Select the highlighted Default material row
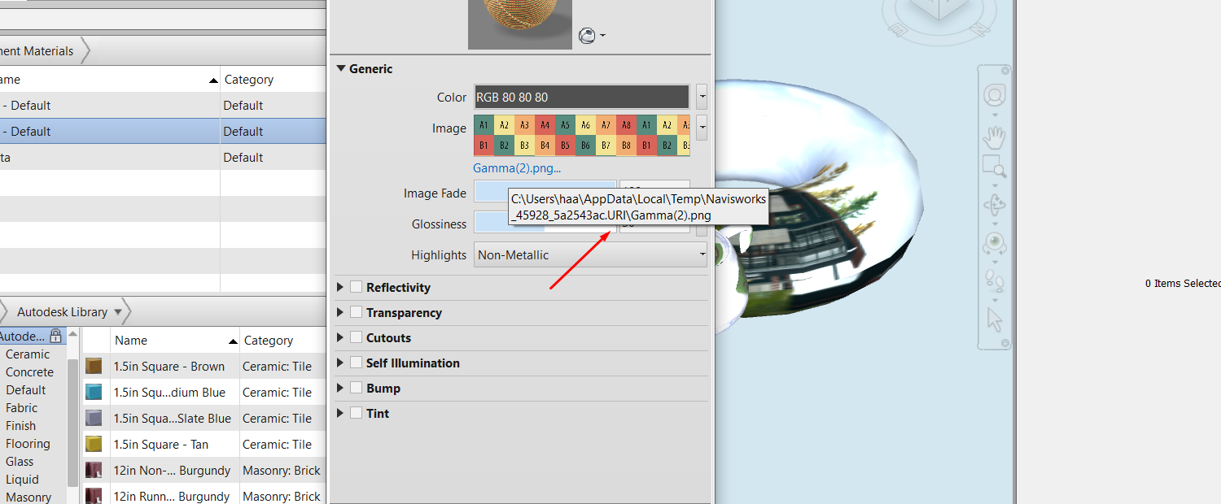 tap(163, 131)
